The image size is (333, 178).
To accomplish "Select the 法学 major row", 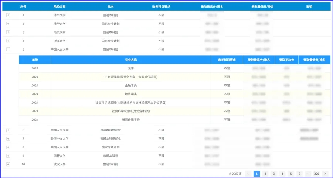I will pos(131,68).
